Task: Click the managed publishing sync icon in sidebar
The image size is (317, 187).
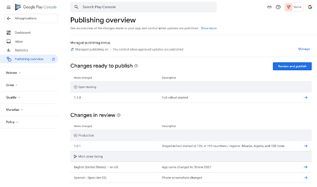Action: (x=53, y=59)
